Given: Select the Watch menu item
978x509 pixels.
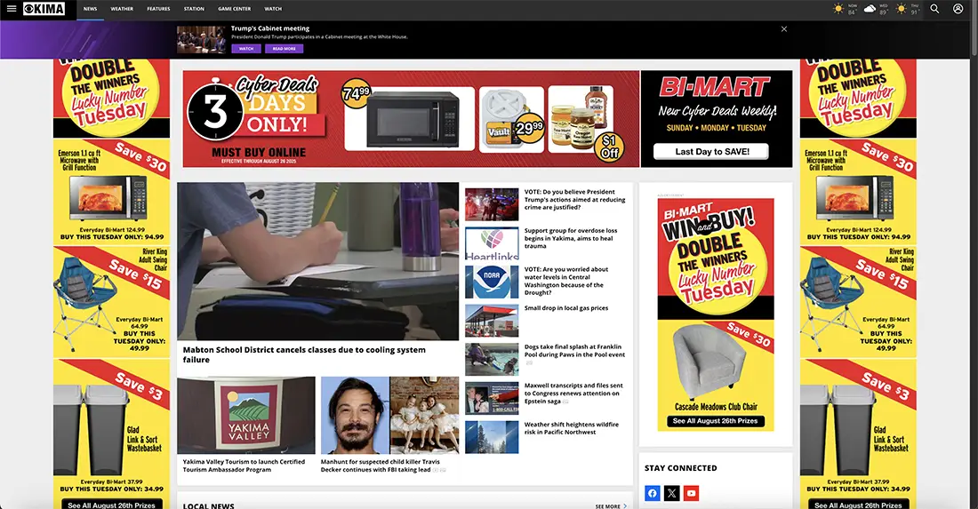Looking at the screenshot, I should point(273,9).
